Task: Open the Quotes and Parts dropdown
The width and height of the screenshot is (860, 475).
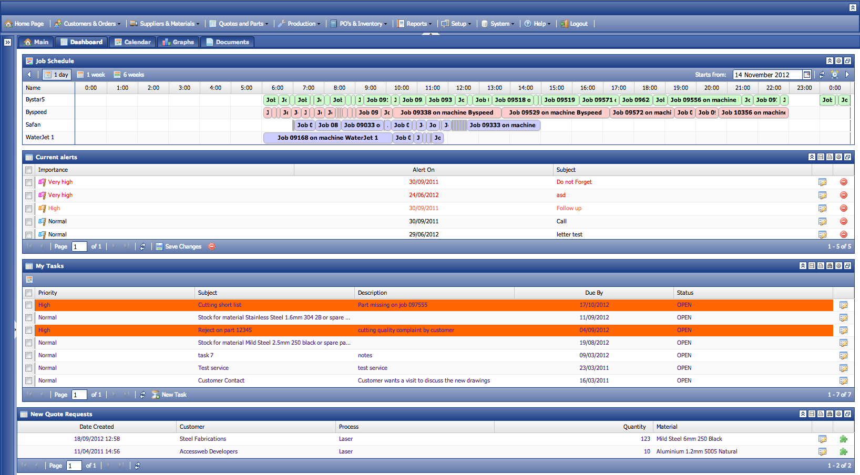Action: (x=239, y=24)
